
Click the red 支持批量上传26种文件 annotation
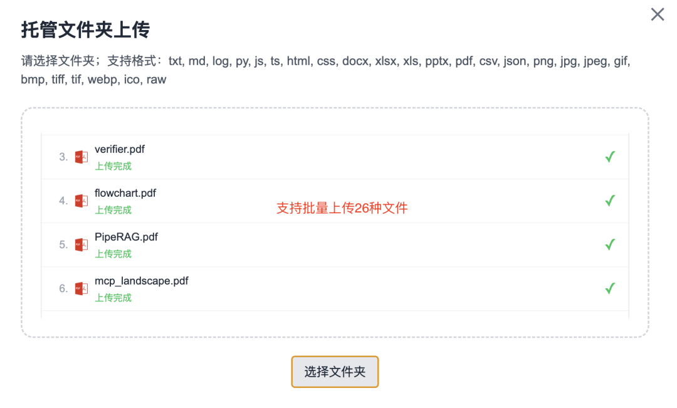pos(342,208)
